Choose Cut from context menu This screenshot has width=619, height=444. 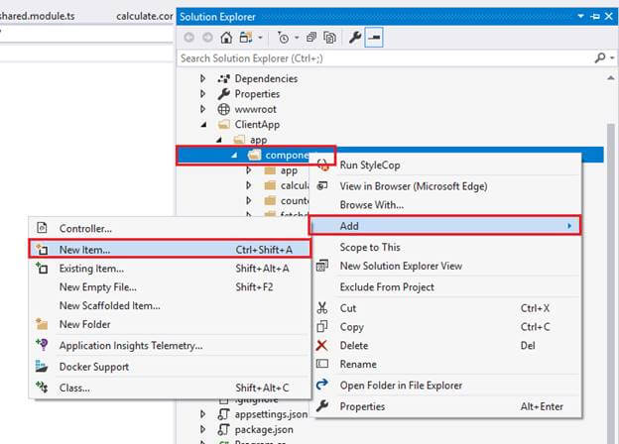coord(445,308)
